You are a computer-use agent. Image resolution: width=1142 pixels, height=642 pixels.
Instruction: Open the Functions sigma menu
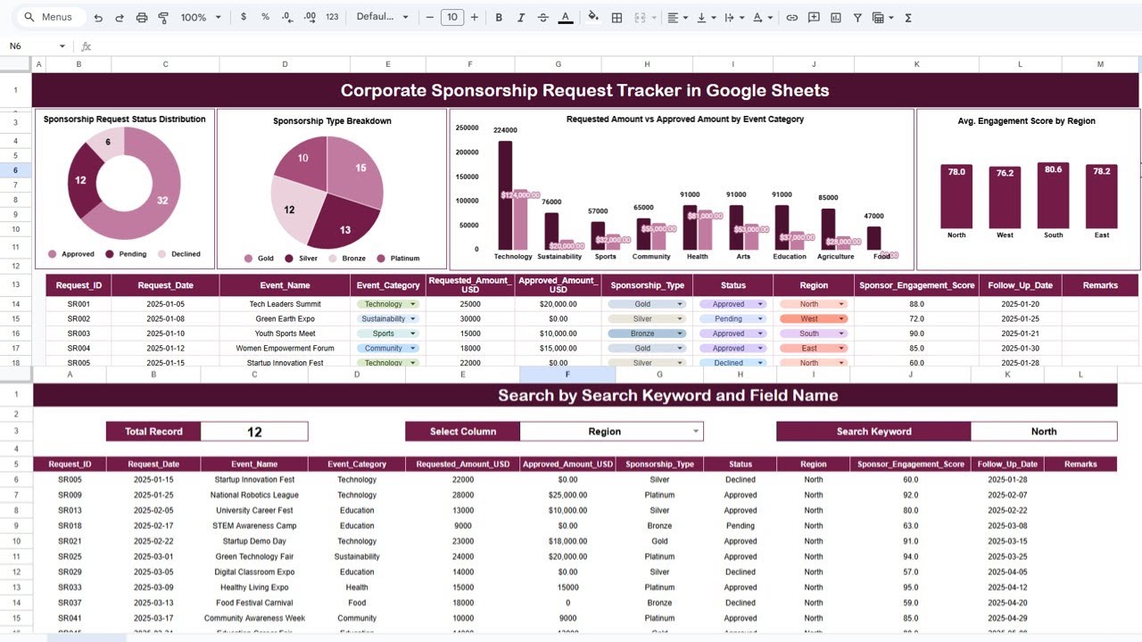[908, 18]
